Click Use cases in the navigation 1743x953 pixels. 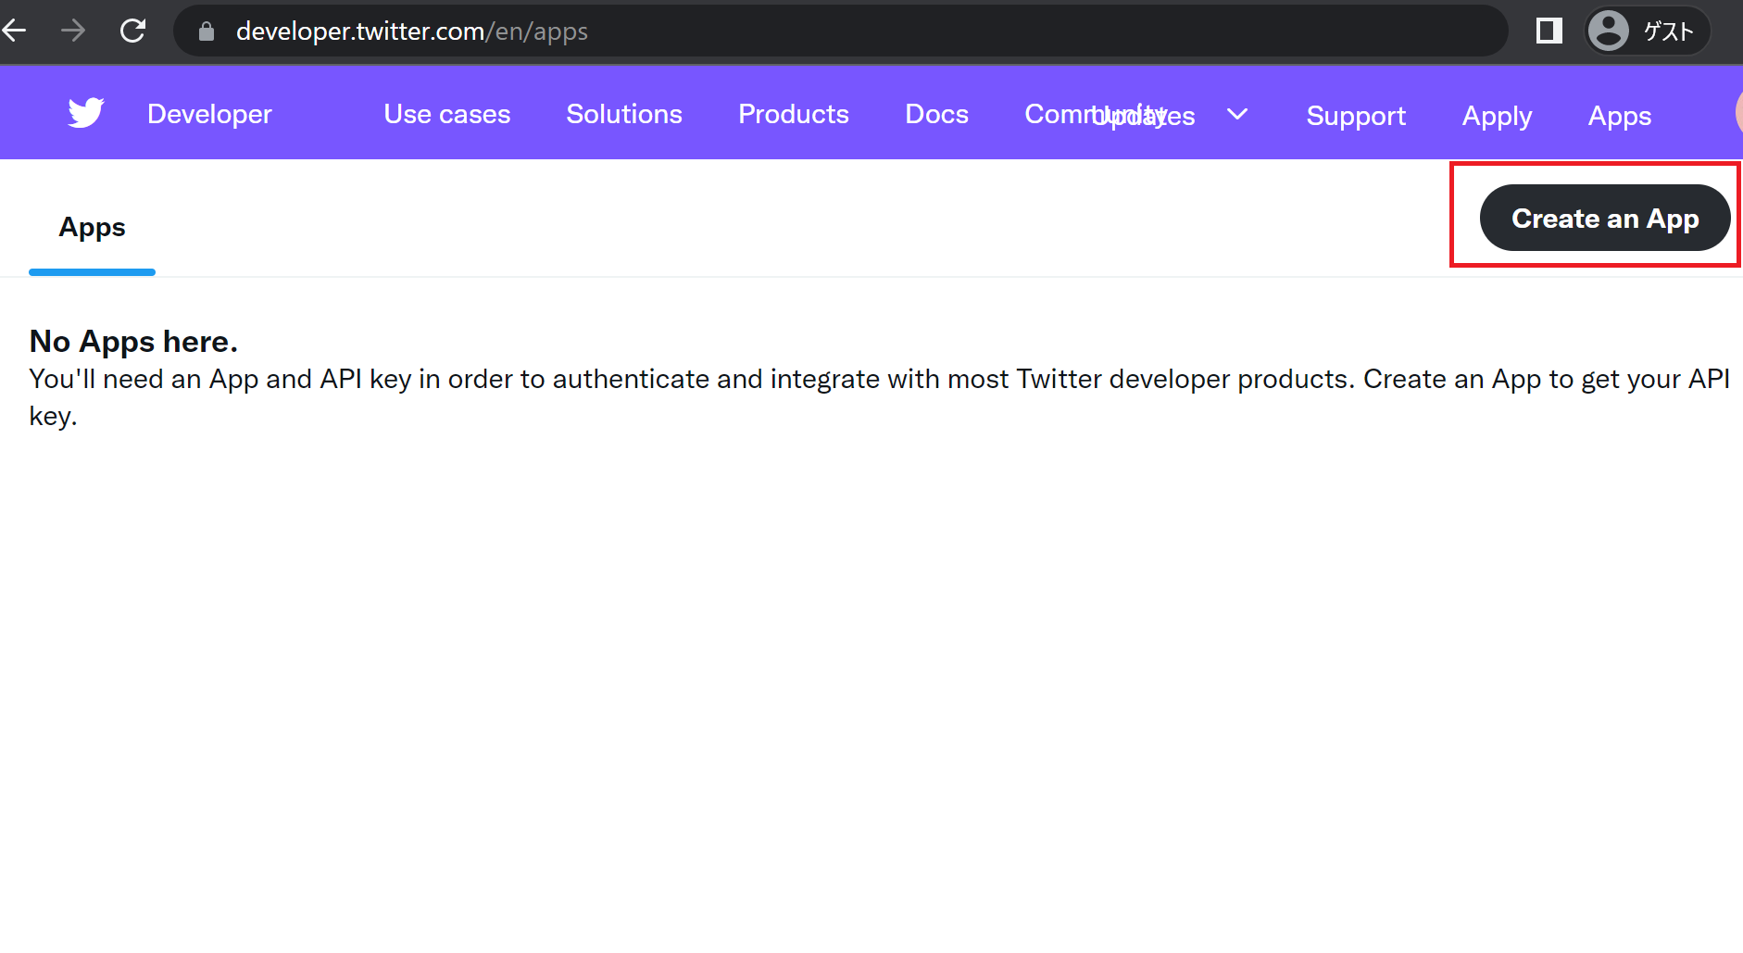click(447, 114)
